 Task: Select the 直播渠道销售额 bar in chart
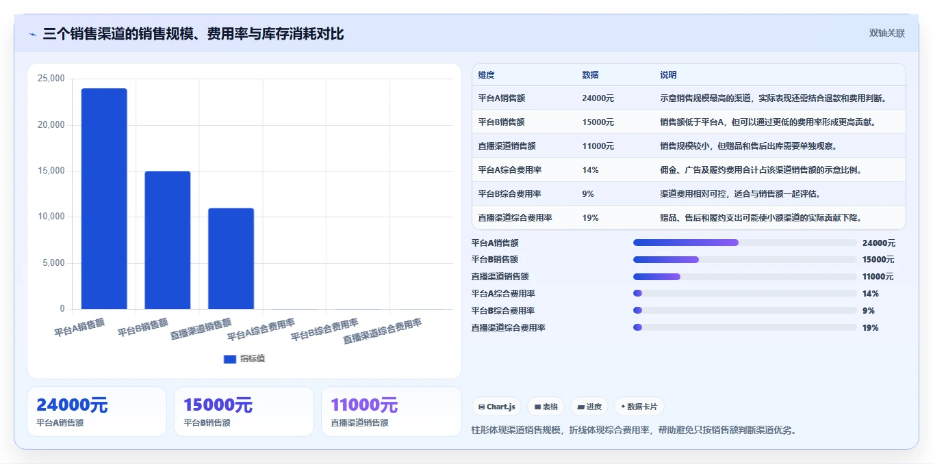point(231,258)
